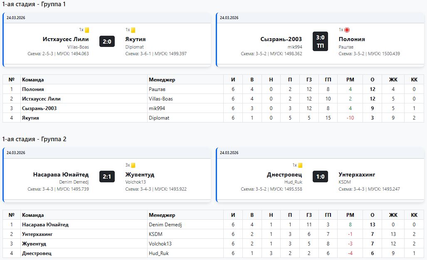Select Якутия row in Group 1 table
Viewport: 427px width, 260px height.
30,118
